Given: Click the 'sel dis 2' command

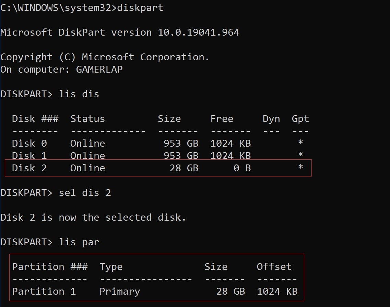Looking at the screenshot, I should click(85, 193).
